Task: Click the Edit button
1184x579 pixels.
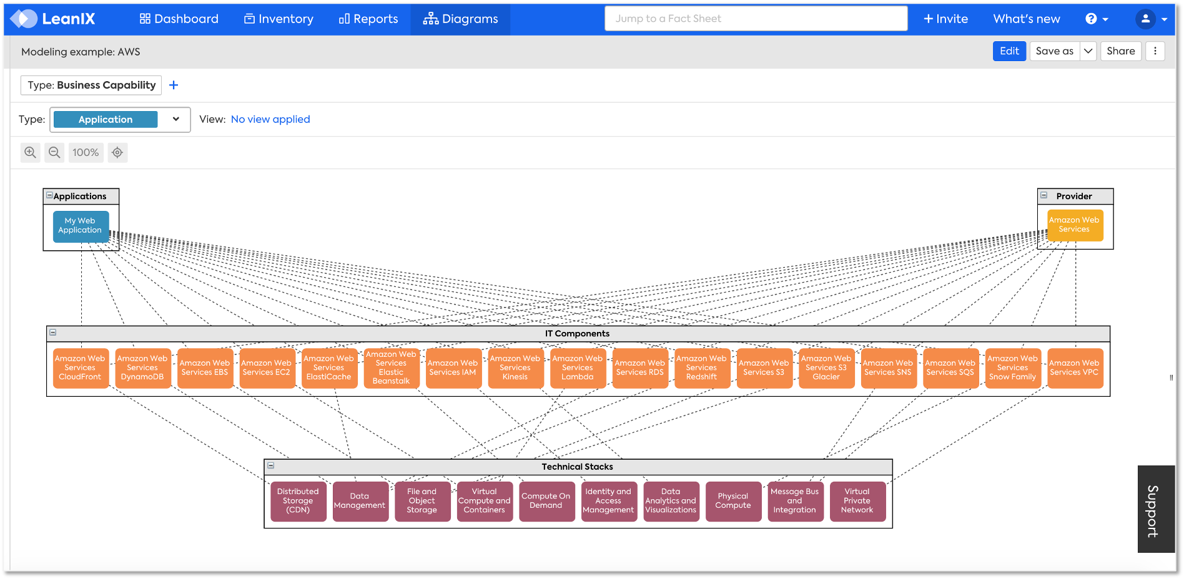Action: click(1009, 51)
